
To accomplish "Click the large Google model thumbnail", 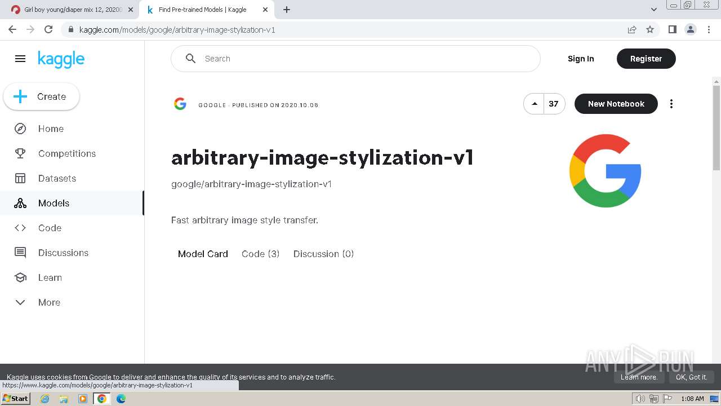I will 605,170.
